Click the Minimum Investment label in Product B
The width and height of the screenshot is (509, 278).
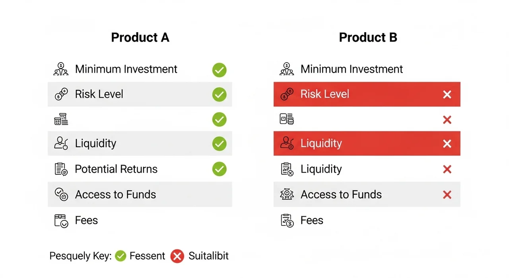(x=352, y=69)
